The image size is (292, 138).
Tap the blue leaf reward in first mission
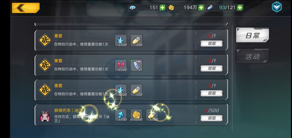point(121,40)
